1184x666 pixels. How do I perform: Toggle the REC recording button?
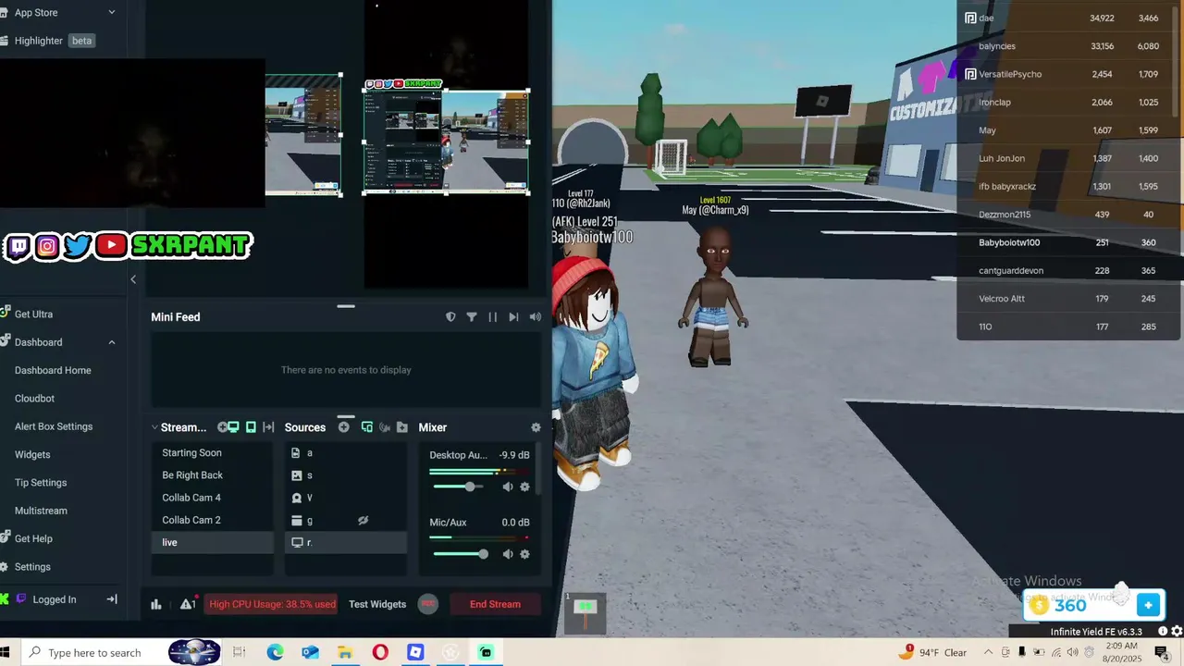coord(427,604)
